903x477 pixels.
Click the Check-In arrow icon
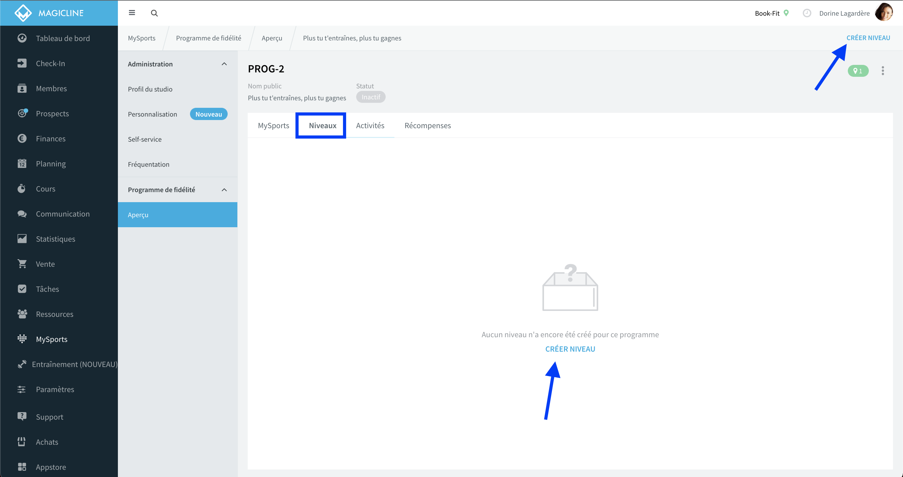22,63
